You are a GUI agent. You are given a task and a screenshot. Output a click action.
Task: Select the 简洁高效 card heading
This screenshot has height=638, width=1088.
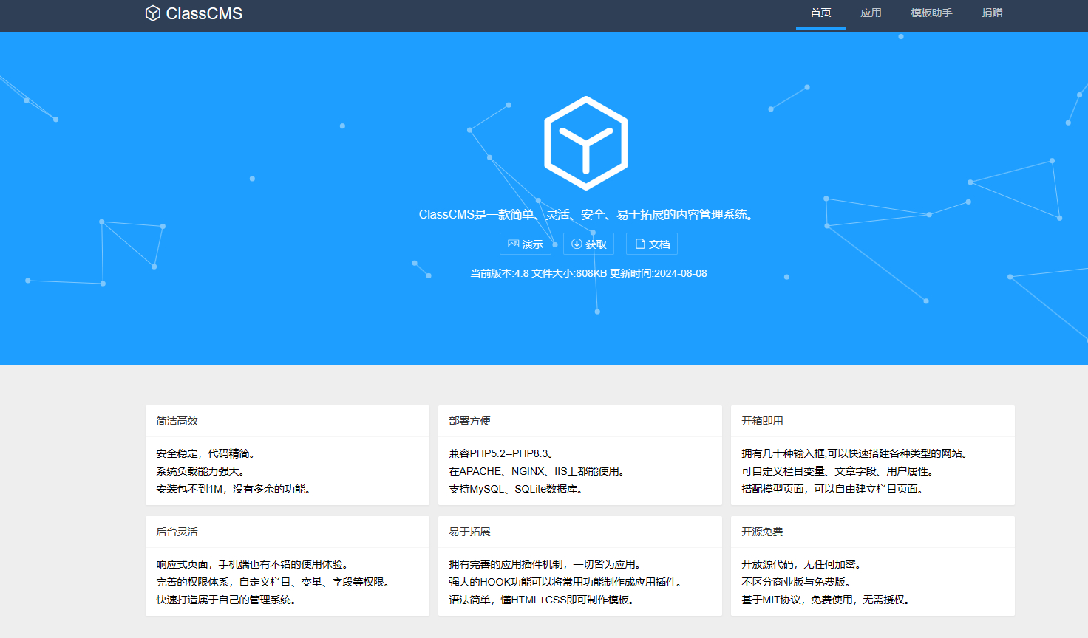pos(177,421)
